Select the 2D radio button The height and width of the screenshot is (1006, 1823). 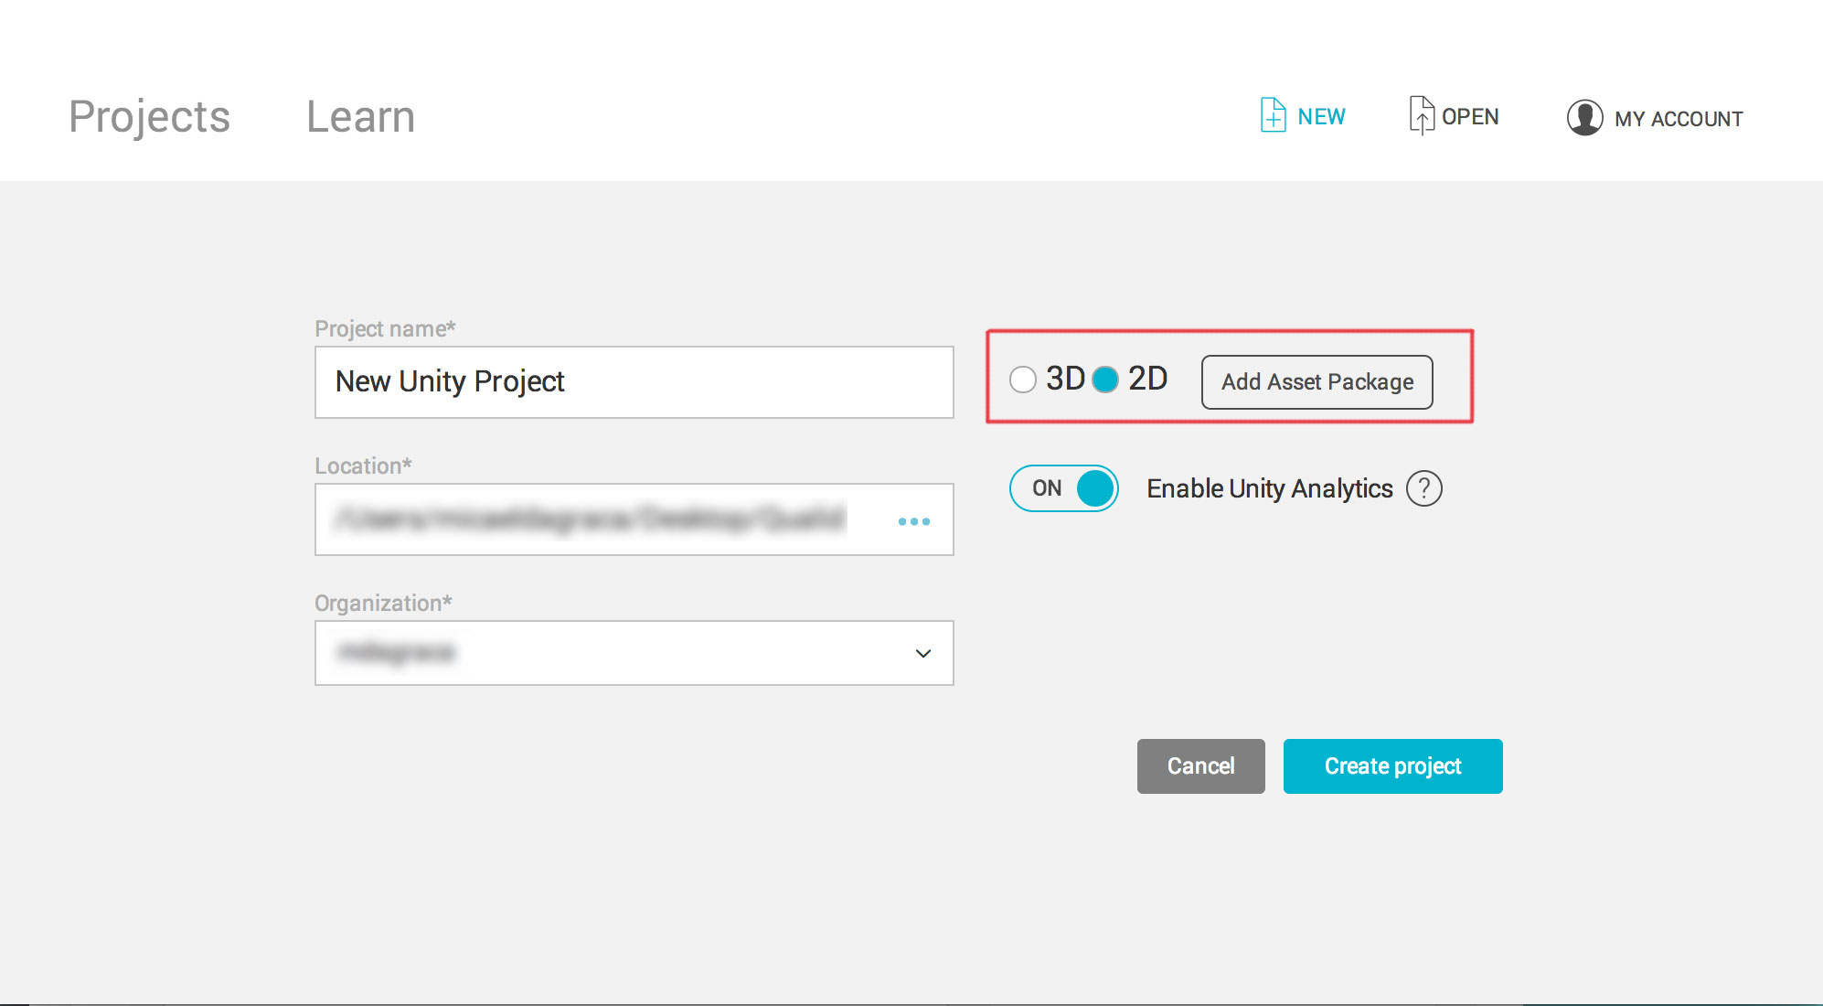pyautogui.click(x=1105, y=380)
